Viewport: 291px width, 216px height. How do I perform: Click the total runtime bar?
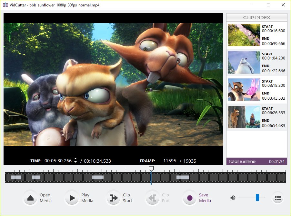click(x=257, y=161)
